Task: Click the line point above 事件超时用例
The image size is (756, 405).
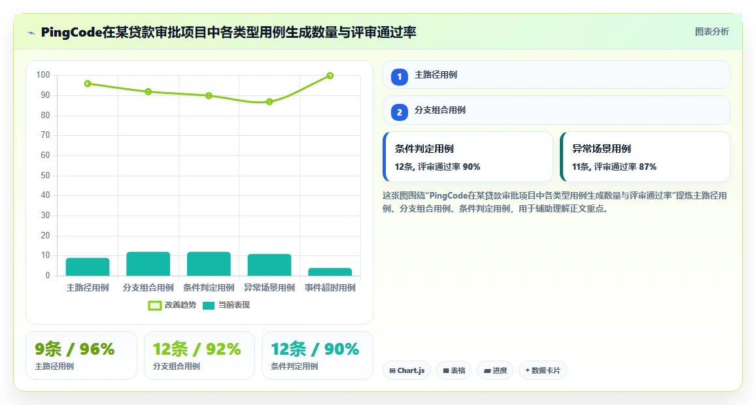Action: [x=330, y=76]
